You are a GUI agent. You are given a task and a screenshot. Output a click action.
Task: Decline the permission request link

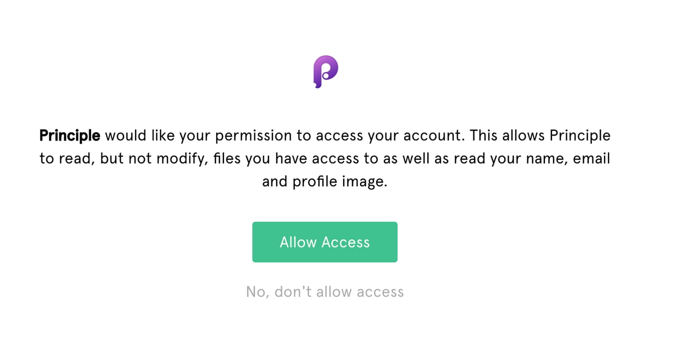tap(325, 291)
